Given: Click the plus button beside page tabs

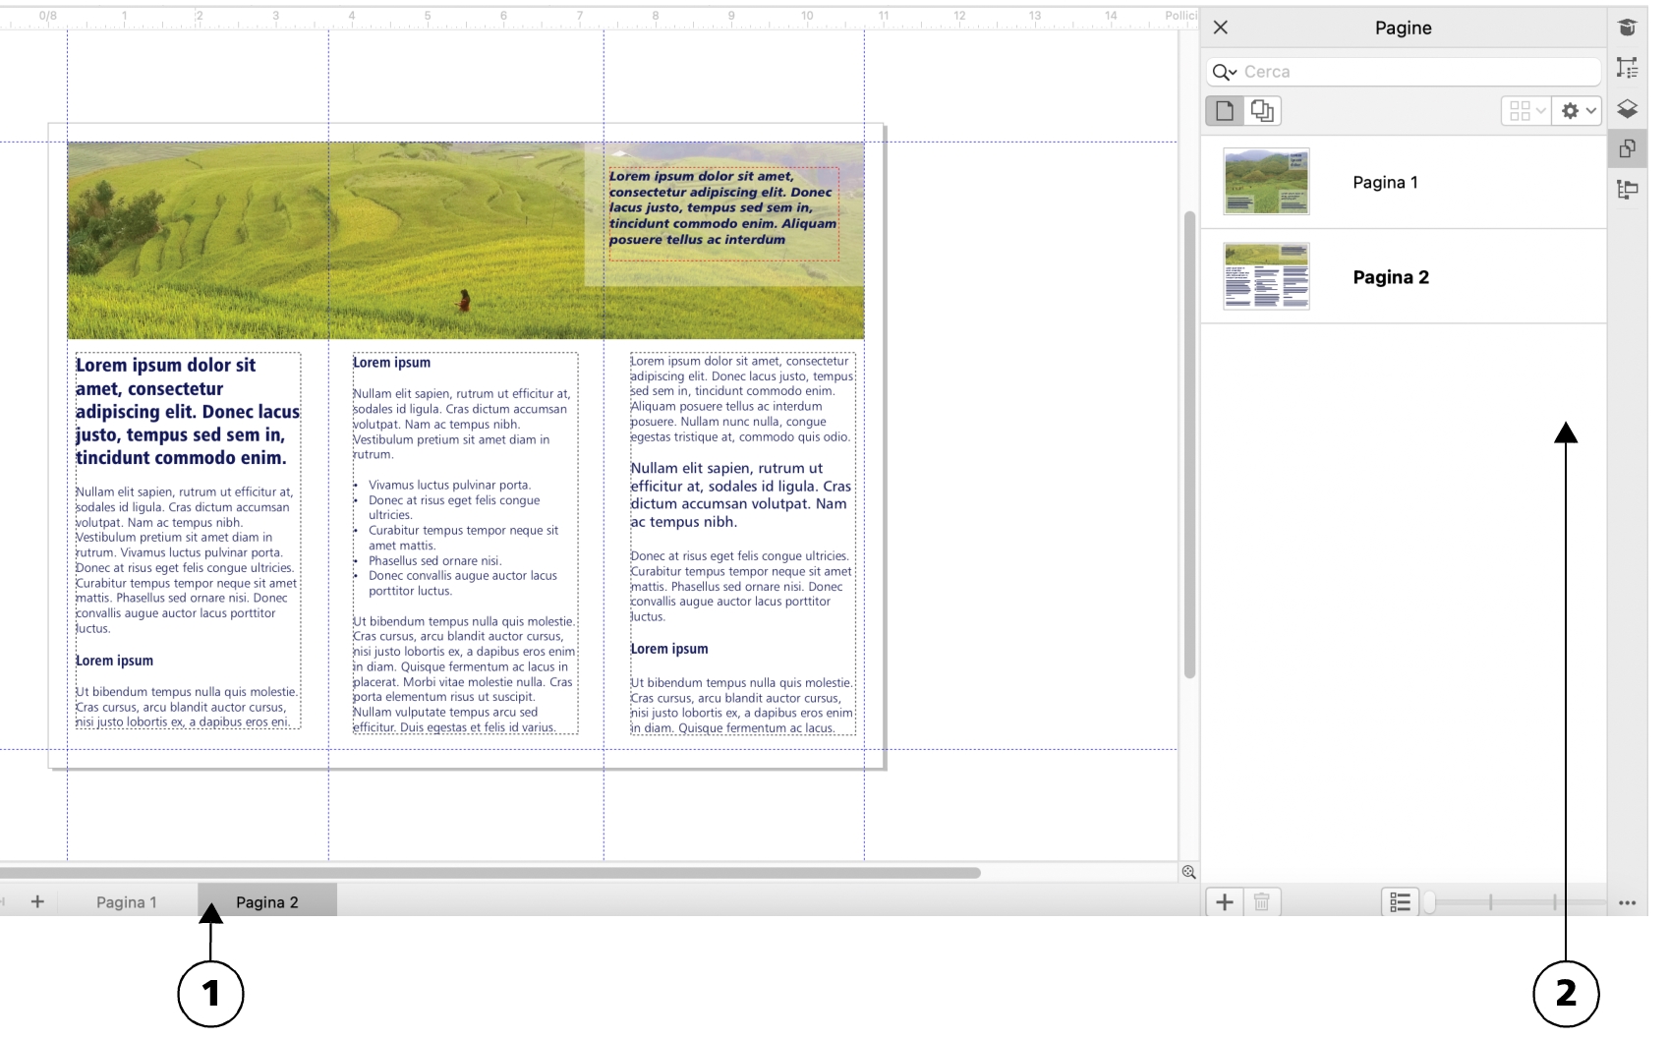Looking at the screenshot, I should (37, 901).
